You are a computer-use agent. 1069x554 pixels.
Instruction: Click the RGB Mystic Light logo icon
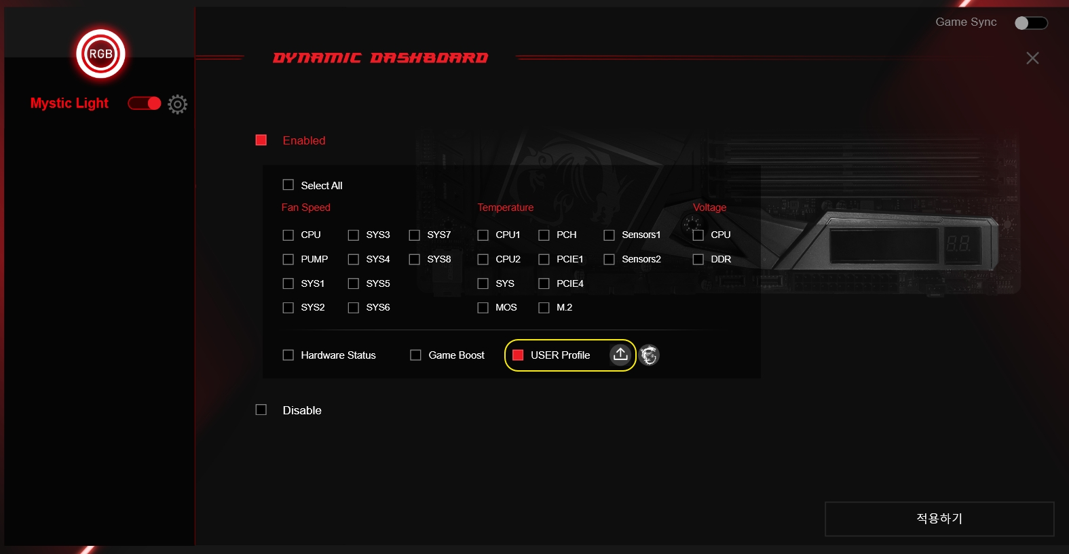(x=100, y=54)
